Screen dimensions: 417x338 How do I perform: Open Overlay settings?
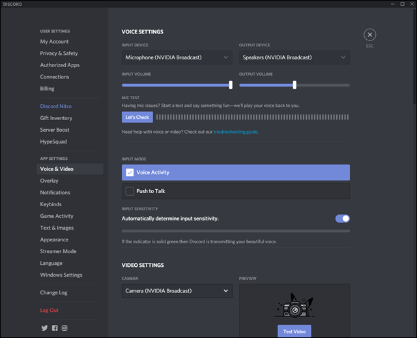click(x=50, y=181)
